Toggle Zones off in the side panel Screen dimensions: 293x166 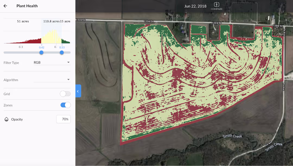tap(65, 105)
